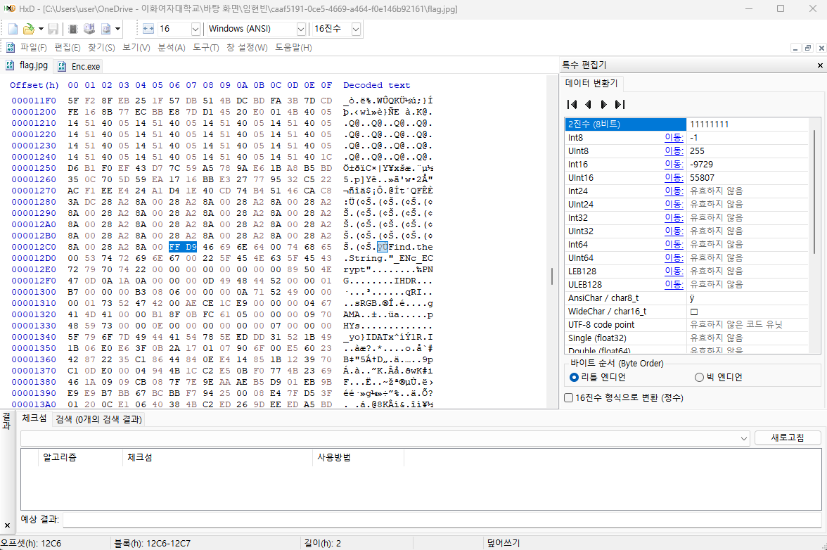This screenshot has height=550, width=827.
Task: Click the Open disk icon
Action: coord(89,29)
